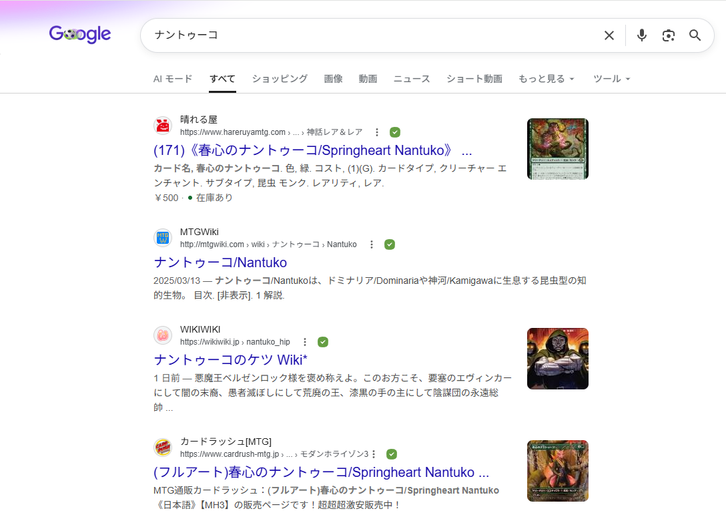
Task: Click the 晴れる屋 site name
Action: 199,120
